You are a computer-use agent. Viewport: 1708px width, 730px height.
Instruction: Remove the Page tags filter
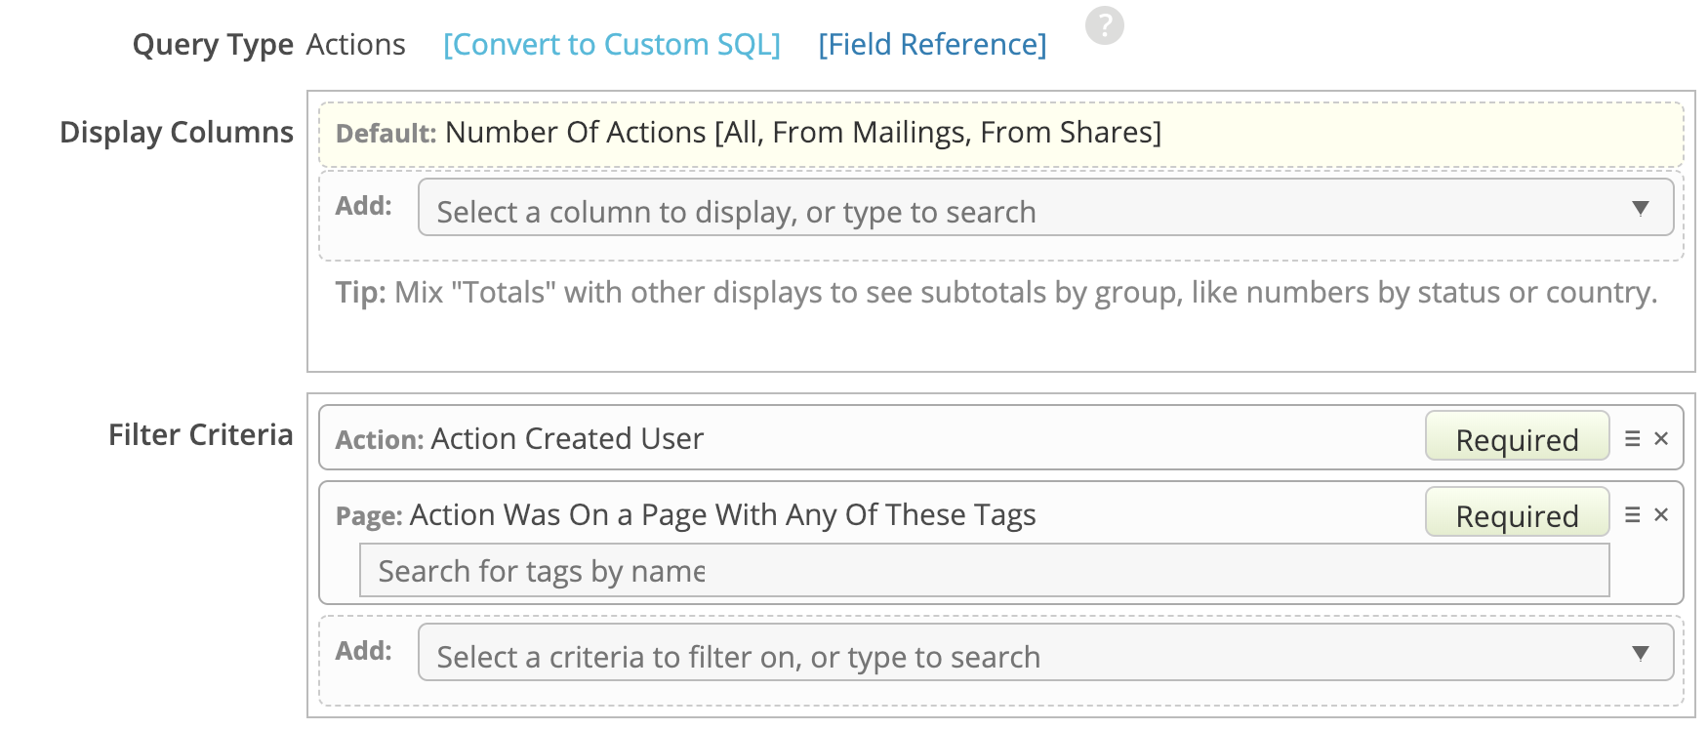[1661, 515]
